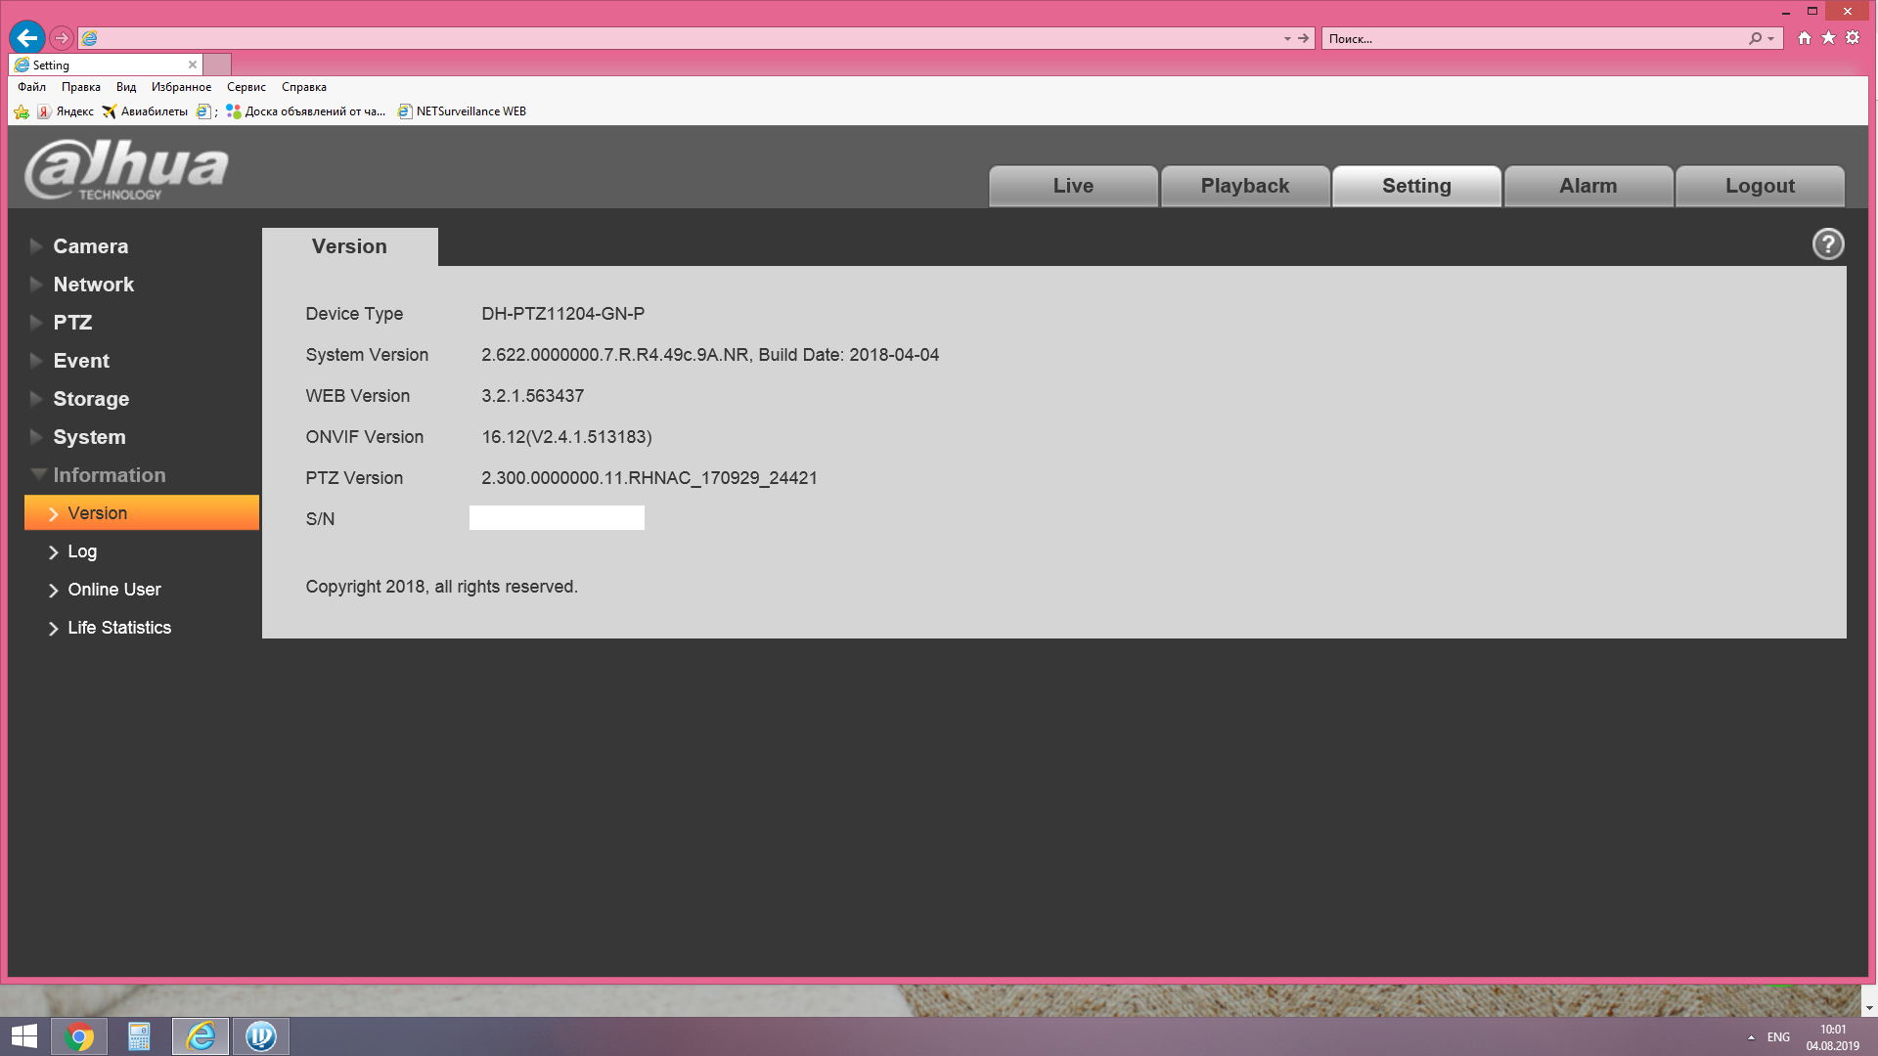Click the S/N serial number field
This screenshot has width=1878, height=1056.
(557, 518)
